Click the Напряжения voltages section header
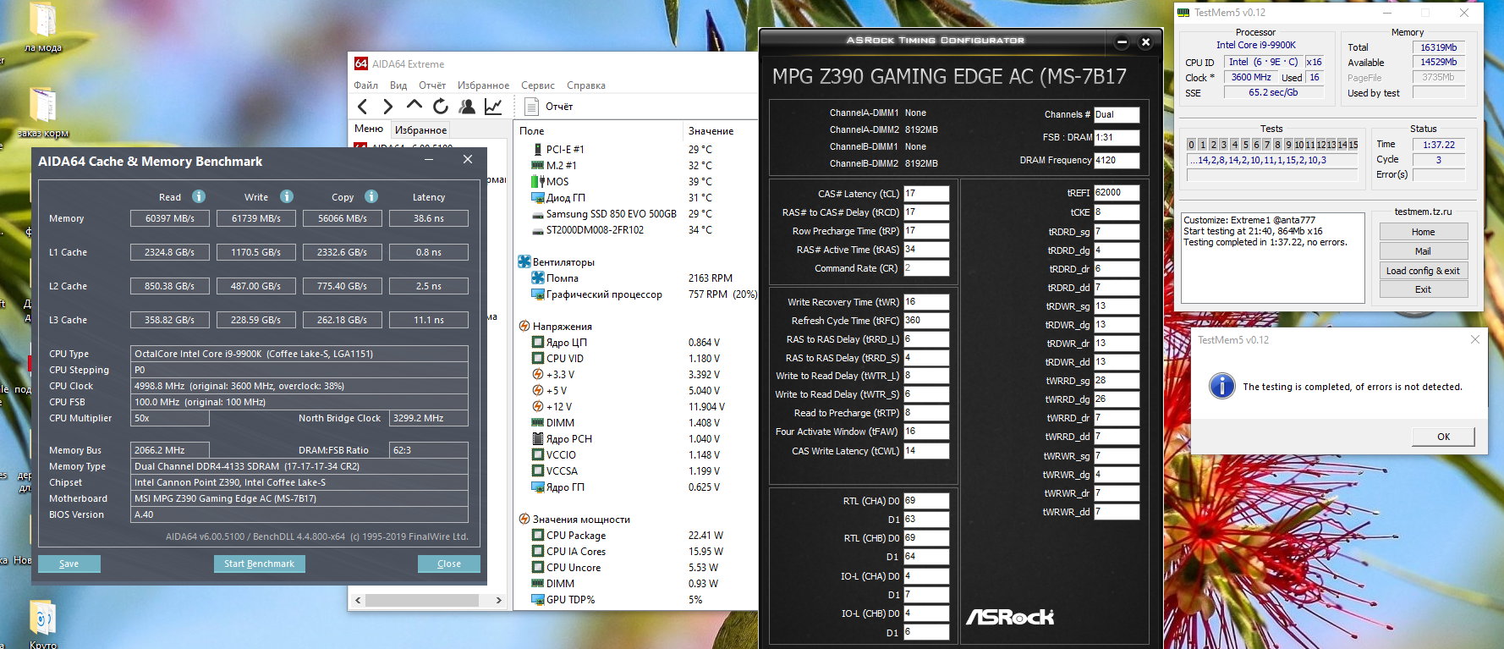1504x649 pixels. [x=555, y=327]
